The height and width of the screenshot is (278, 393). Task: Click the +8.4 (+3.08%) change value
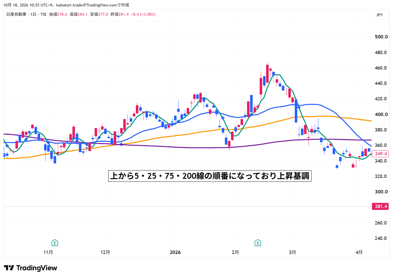[143, 14]
